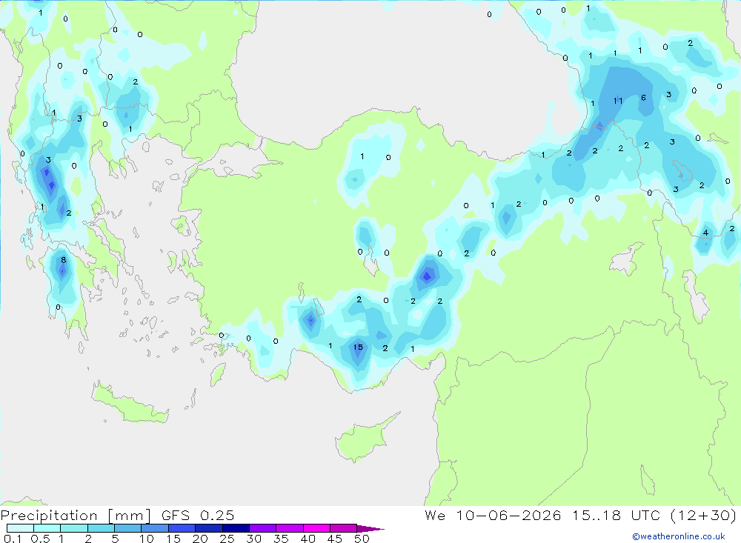Click the 40–45 mm legend color swatch
This screenshot has height=543, width=741.
[316, 528]
